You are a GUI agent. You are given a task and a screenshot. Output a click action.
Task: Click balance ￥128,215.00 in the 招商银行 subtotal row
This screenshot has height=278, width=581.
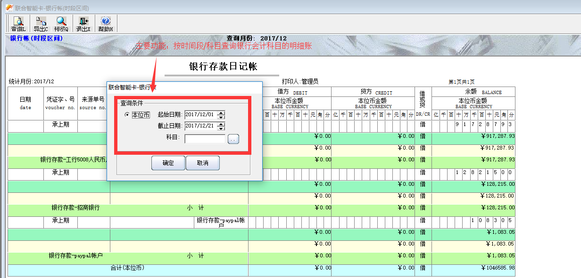(x=498, y=208)
